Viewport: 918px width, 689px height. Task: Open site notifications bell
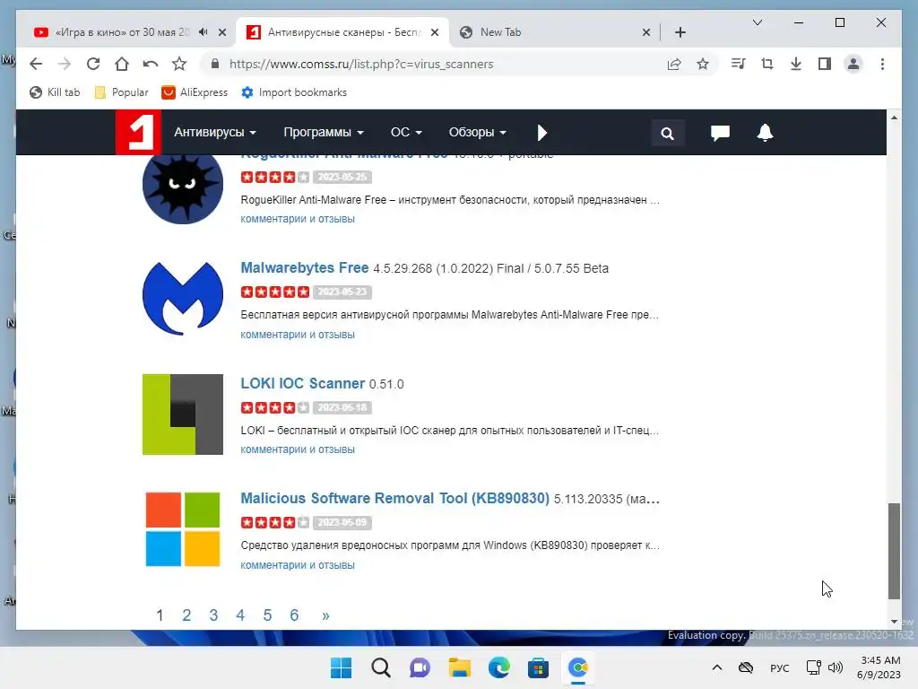pyautogui.click(x=765, y=133)
